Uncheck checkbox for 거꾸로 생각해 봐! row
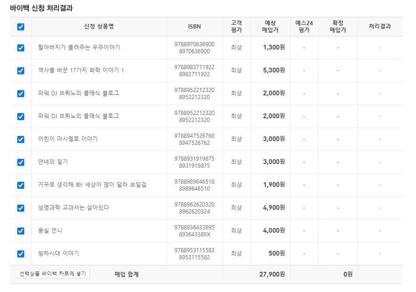 click(21, 185)
